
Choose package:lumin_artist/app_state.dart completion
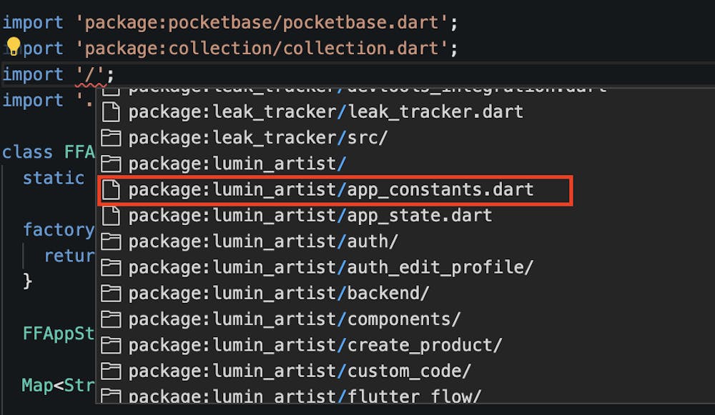point(310,216)
